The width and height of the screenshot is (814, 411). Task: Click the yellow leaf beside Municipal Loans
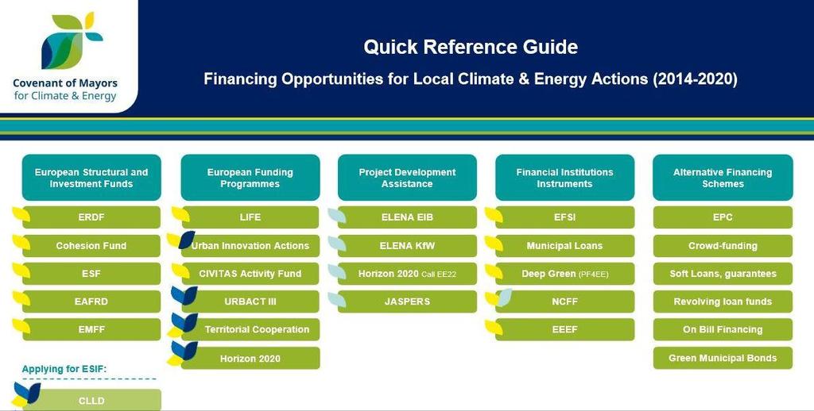coord(494,243)
